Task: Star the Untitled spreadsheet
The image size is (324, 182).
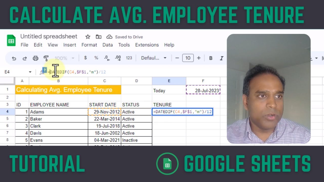Action: (88, 37)
